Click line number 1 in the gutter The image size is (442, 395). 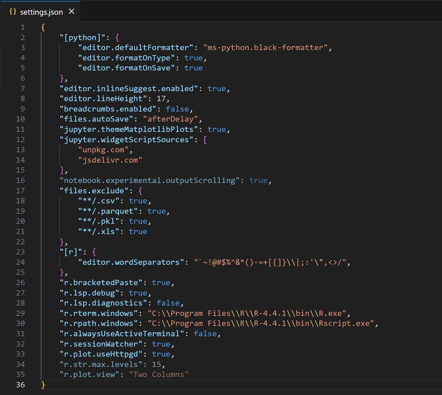point(23,27)
